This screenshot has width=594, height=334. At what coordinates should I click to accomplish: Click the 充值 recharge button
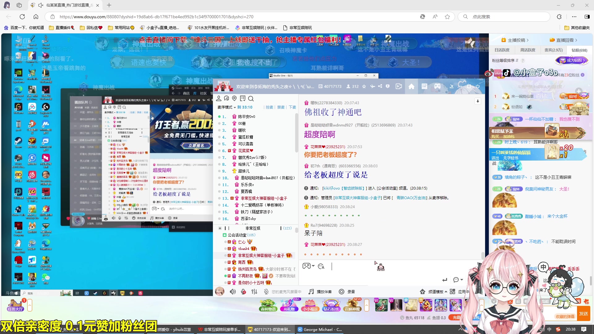[x=456, y=318]
